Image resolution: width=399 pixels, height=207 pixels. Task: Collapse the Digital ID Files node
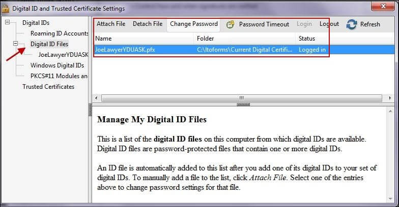tap(15, 44)
